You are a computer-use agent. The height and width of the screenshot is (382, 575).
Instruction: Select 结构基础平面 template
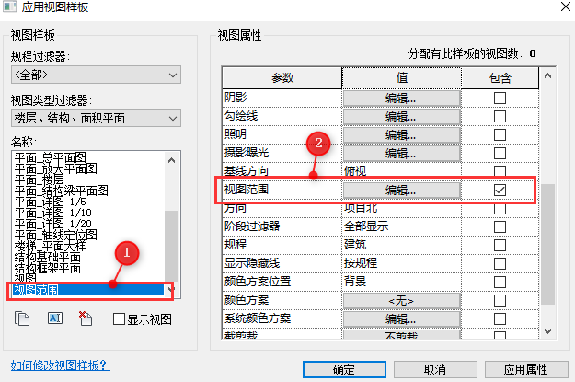[x=47, y=257]
